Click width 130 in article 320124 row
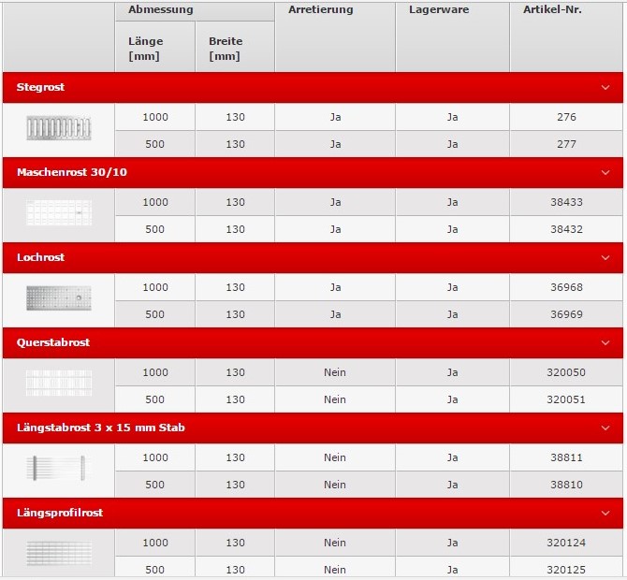The image size is (627, 580). [235, 543]
